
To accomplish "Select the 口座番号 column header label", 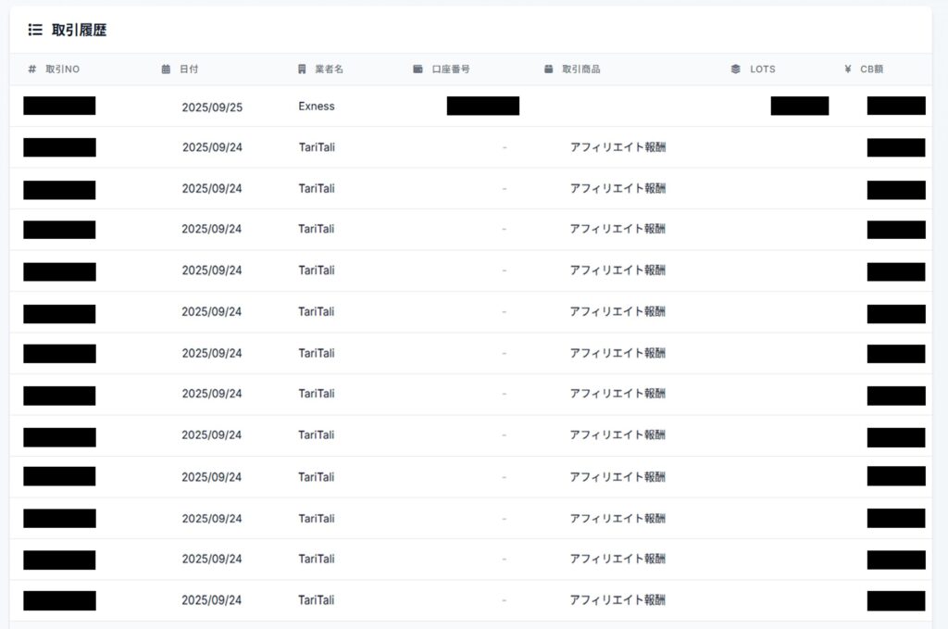I will point(451,69).
